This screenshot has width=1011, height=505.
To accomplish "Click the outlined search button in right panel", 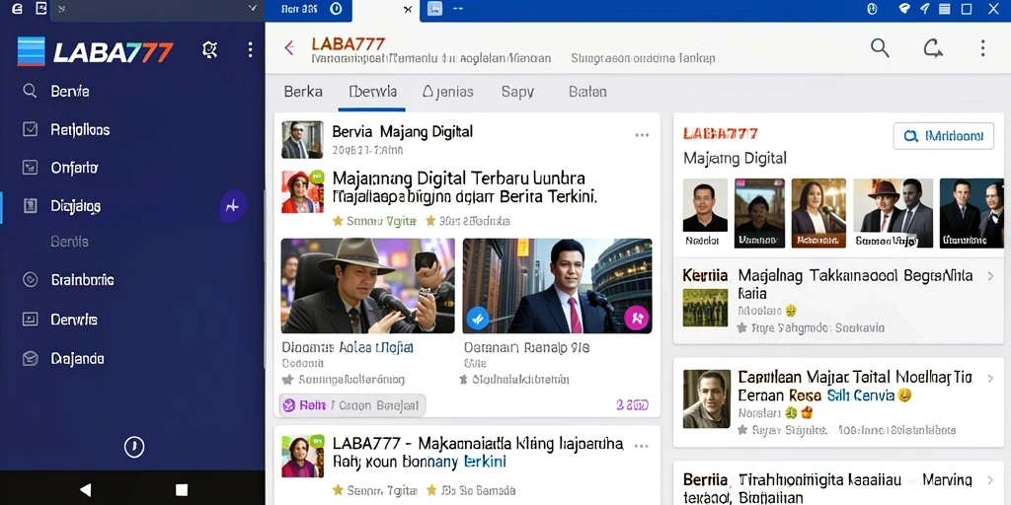I will (x=943, y=136).
